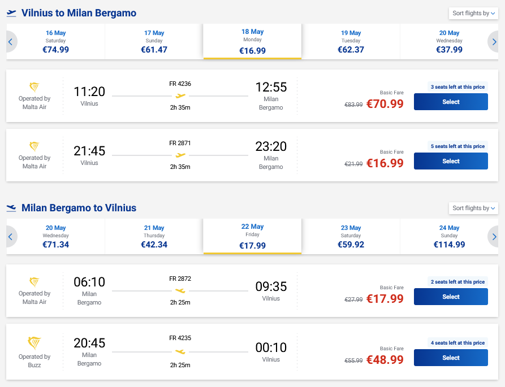Click the Buzz operator harp logo
This screenshot has width=505, height=387.
(x=34, y=342)
